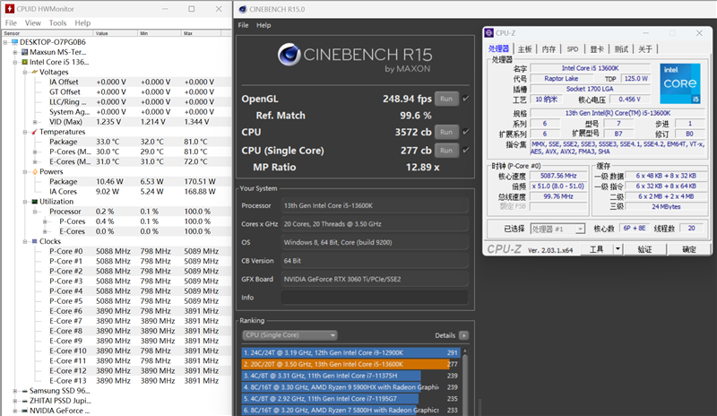Image resolution: width=717 pixels, height=416 pixels.
Task: Click the Utilization chip icon
Action: pos(35,202)
